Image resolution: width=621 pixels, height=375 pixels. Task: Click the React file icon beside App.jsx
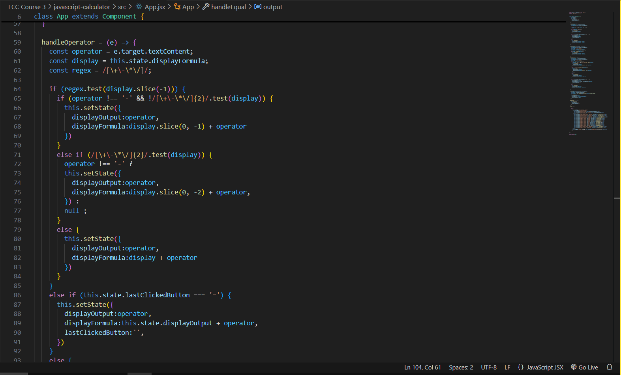(139, 7)
